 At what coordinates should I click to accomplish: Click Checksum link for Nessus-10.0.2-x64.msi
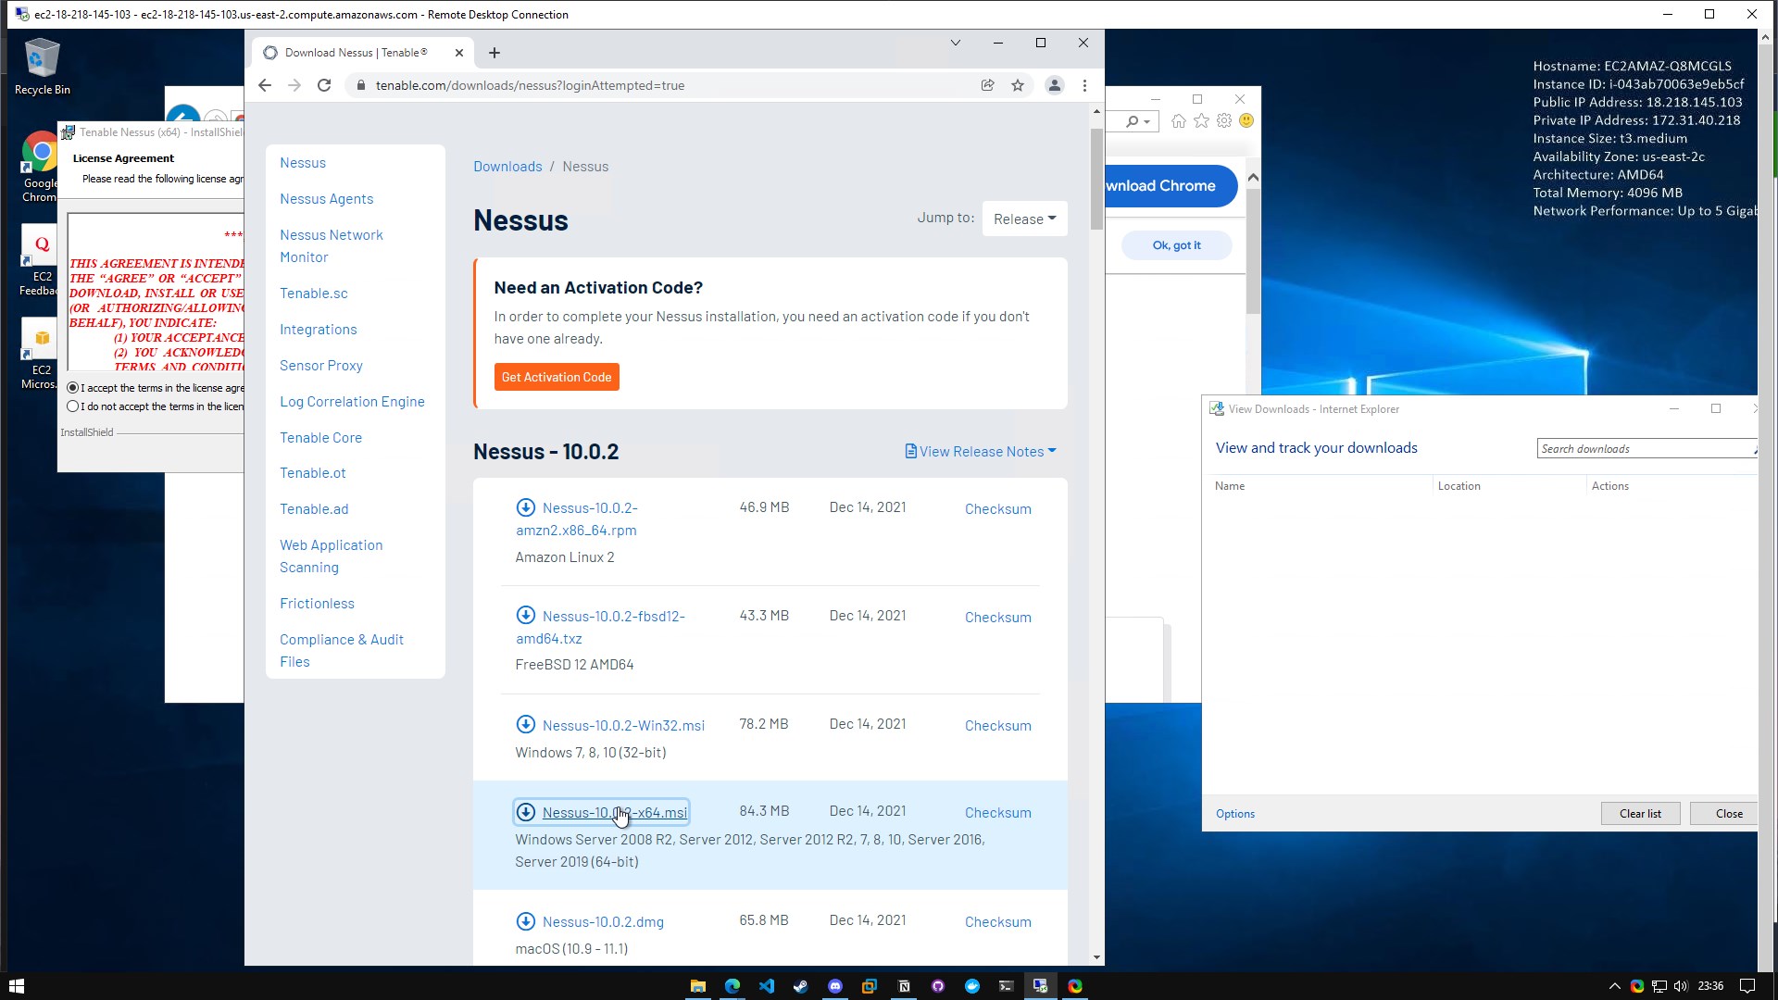point(997,813)
